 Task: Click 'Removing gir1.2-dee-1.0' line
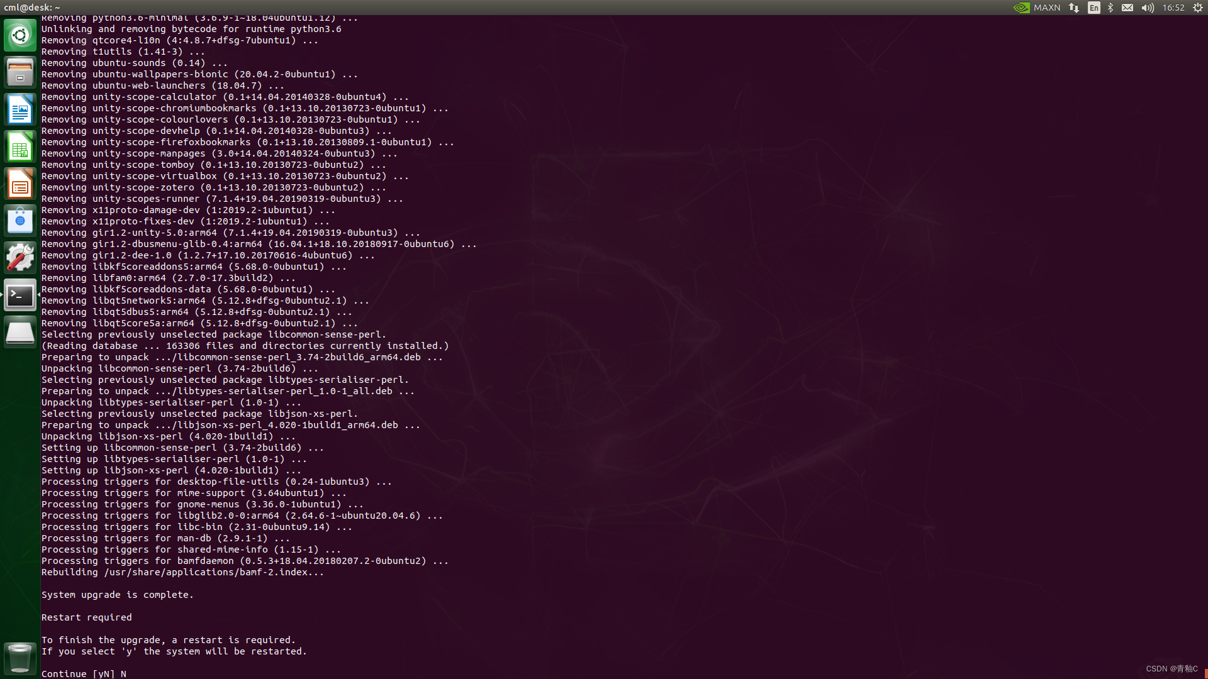pyautogui.click(x=208, y=255)
